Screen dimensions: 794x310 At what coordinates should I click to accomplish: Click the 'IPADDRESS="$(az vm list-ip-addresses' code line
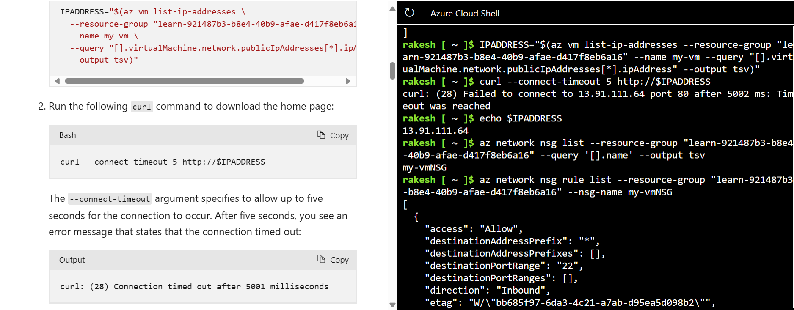pyautogui.click(x=153, y=12)
